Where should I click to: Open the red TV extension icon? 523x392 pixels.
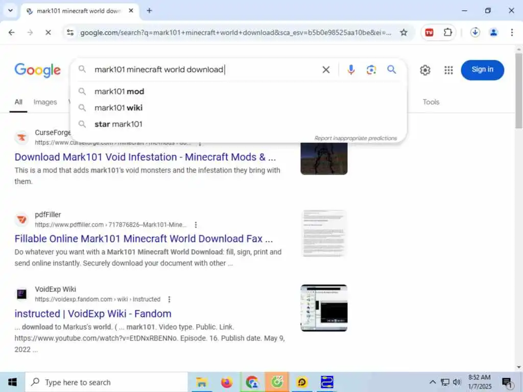429,32
